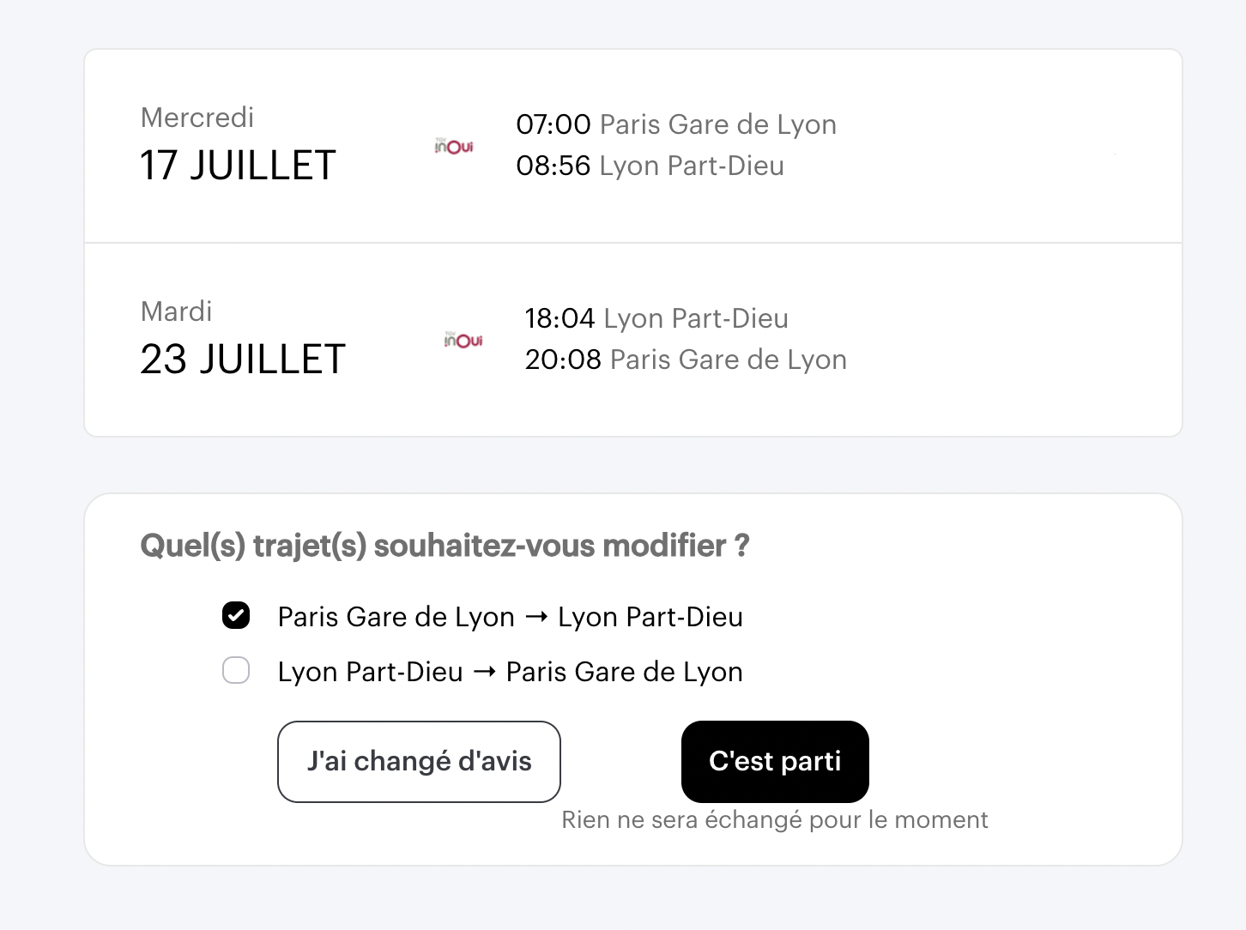Click the "Lyon Part-Dieu → Paris Gare de Lyon" label
The image size is (1246, 930).
[x=510, y=672]
